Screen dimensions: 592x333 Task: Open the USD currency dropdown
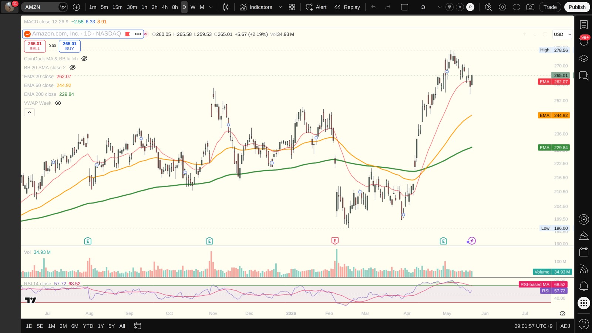(562, 34)
